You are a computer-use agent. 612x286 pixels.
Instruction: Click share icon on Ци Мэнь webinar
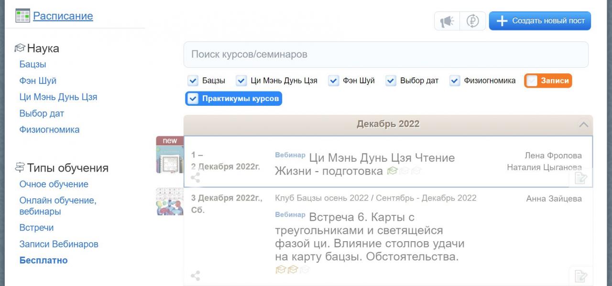[x=195, y=178]
